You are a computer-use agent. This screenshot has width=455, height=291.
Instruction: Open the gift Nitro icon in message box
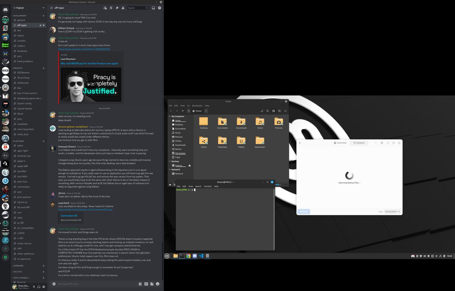pyautogui.click(x=140, y=284)
